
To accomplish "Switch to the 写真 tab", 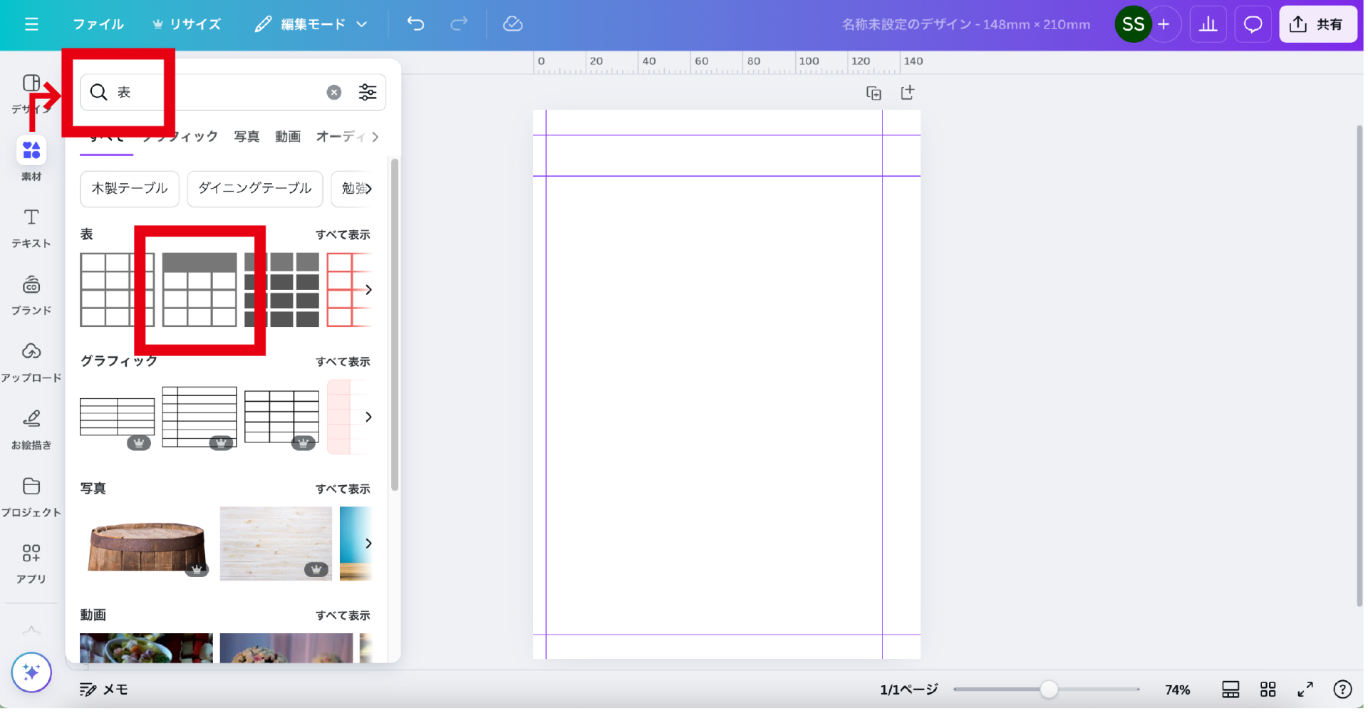I will [x=247, y=137].
